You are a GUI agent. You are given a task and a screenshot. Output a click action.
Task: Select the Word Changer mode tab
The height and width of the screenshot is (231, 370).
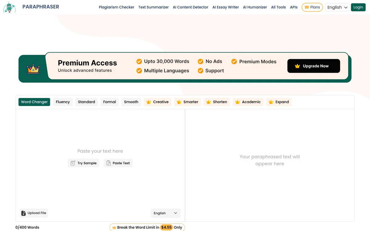[x=34, y=102]
